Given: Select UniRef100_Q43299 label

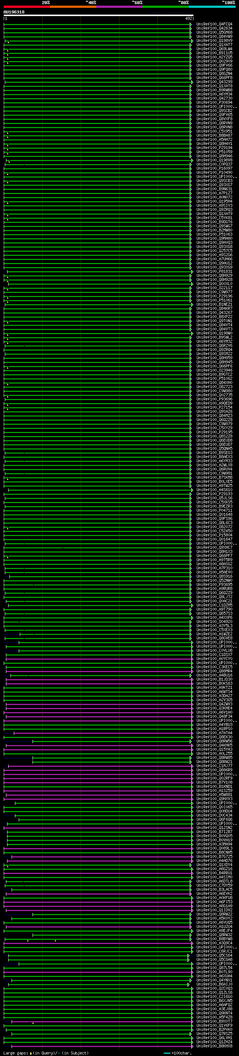Looking at the screenshot, I should pos(214,82).
